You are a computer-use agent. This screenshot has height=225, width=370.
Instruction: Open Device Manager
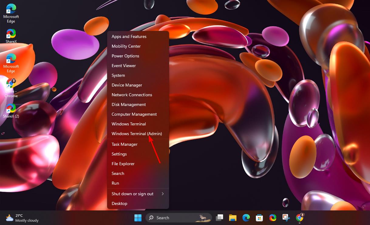coord(138,85)
